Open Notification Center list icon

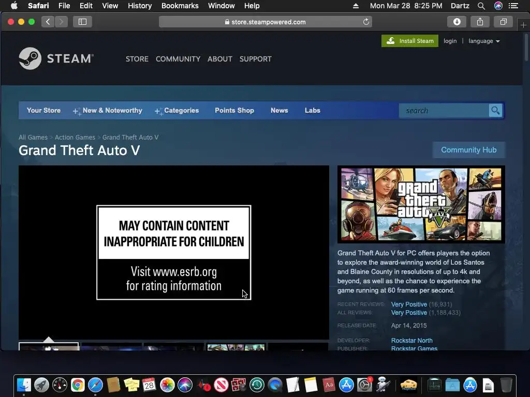point(513,6)
